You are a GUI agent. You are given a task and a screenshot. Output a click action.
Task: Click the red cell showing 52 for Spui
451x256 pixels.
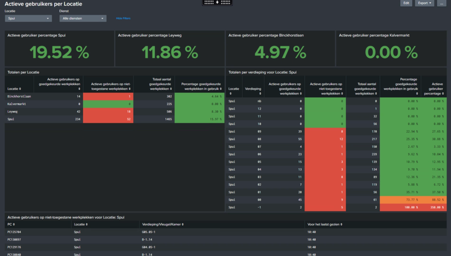(x=108, y=119)
